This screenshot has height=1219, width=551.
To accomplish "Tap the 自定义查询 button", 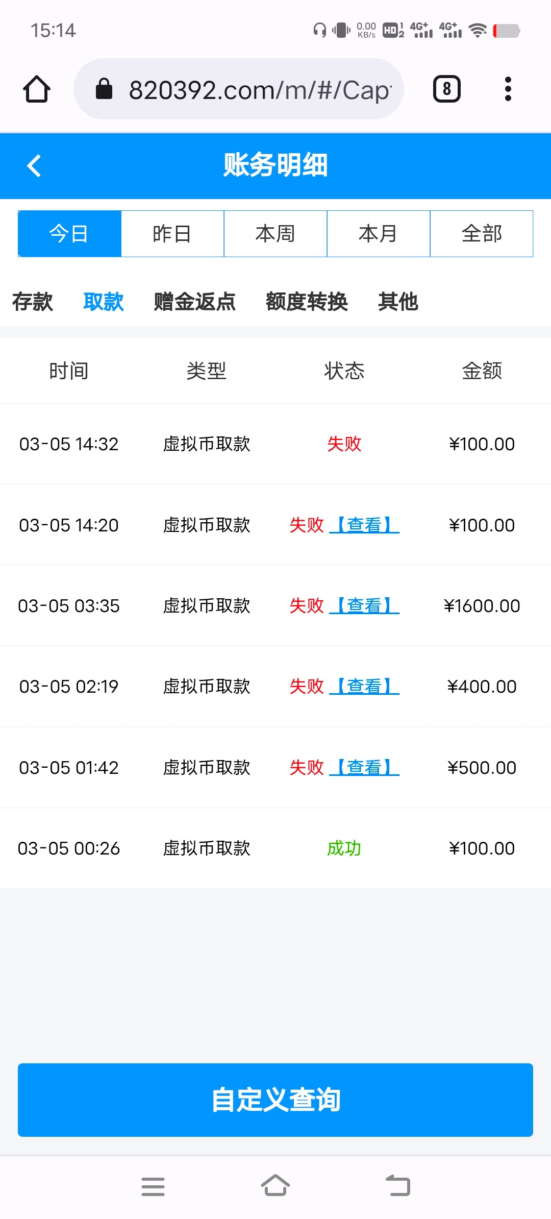I will point(275,1100).
